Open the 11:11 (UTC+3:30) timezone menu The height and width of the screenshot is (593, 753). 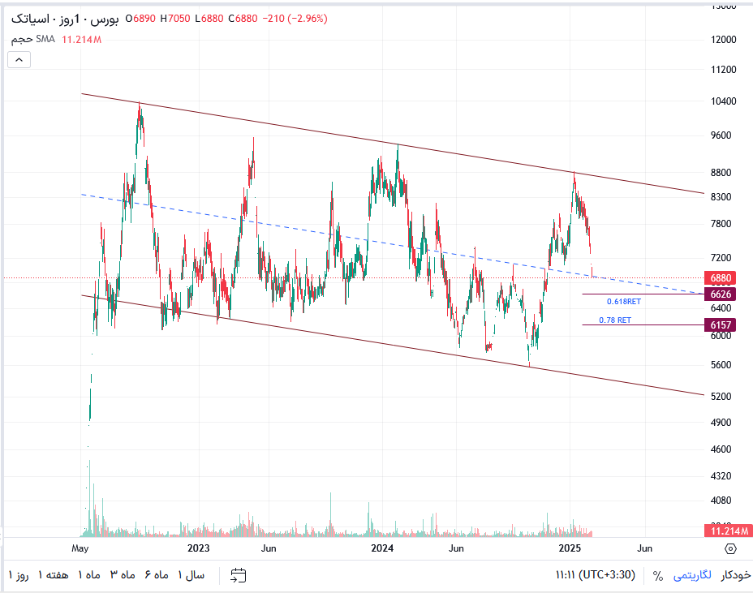[x=596, y=575]
